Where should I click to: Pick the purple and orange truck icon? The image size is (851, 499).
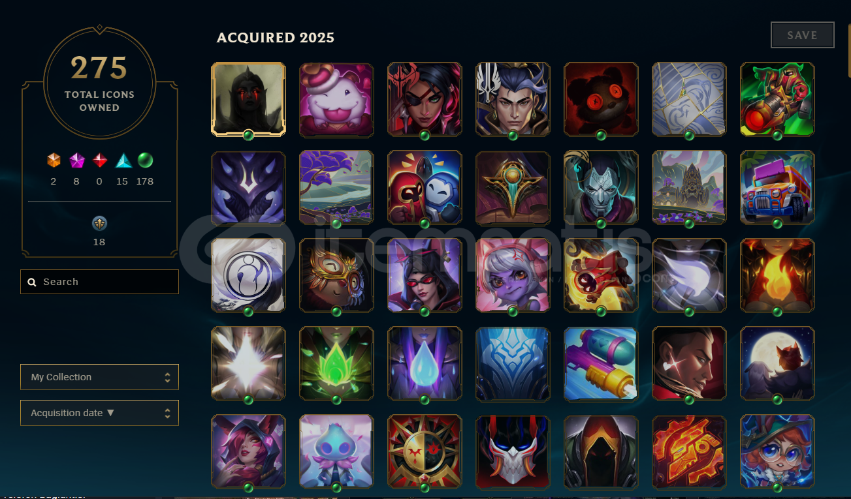pos(777,187)
